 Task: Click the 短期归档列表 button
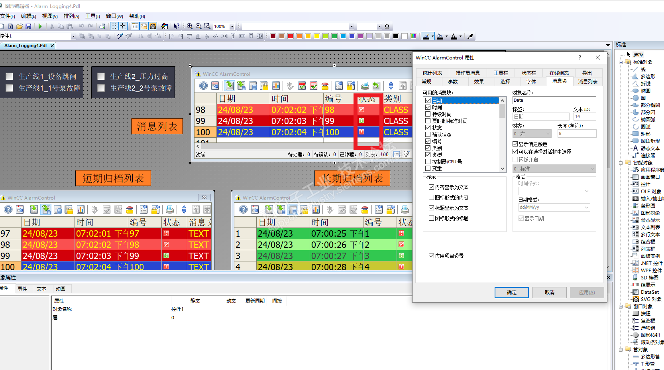click(x=113, y=178)
